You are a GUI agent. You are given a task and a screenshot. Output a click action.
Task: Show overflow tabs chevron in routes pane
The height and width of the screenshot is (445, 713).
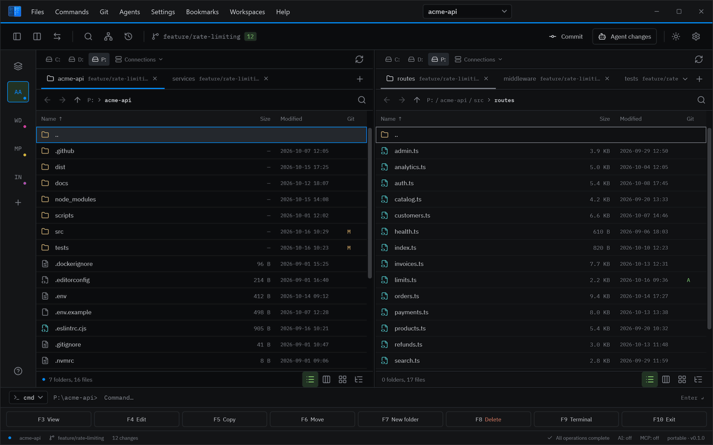click(685, 79)
